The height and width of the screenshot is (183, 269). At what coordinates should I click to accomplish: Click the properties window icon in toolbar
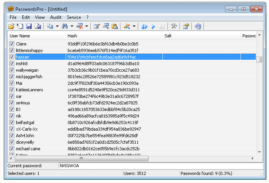coord(186,26)
